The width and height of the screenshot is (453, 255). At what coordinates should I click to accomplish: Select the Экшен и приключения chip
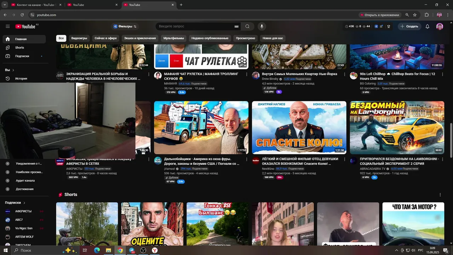pos(140,38)
